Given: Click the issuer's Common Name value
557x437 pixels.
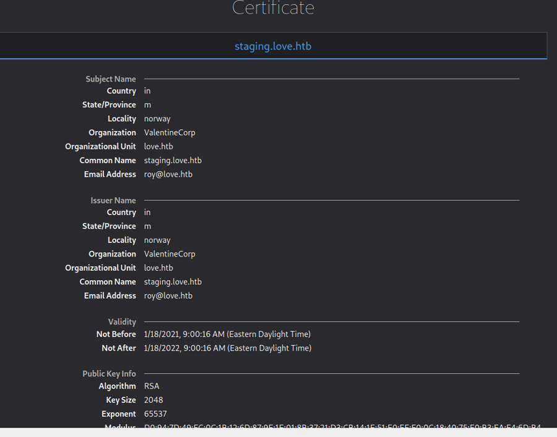Looking at the screenshot, I should point(173,282).
